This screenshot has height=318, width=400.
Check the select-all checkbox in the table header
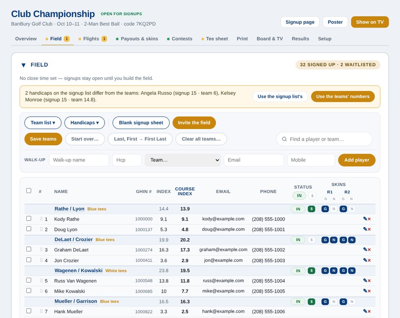pos(29,191)
